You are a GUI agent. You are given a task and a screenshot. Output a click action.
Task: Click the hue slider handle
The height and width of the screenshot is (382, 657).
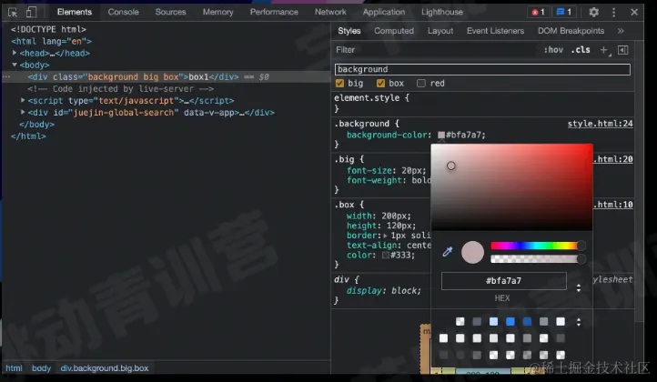[581, 246]
